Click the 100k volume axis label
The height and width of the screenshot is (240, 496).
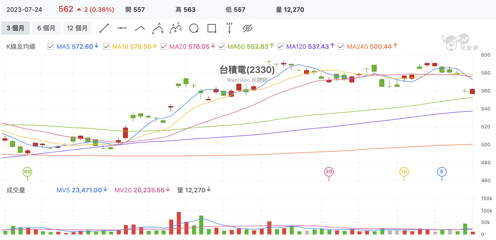[487, 211]
